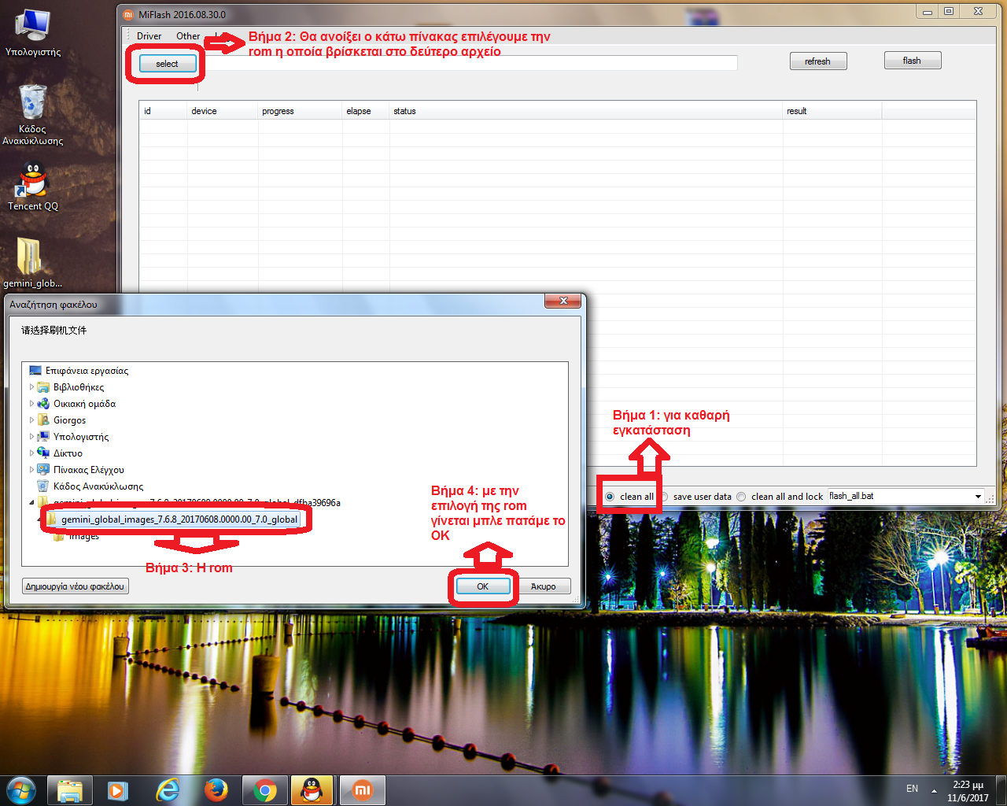Open Internet Explorer from the taskbar
1007x806 pixels.
point(168,790)
